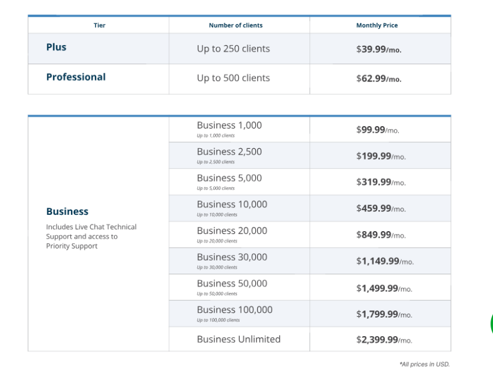
Task: Click the Up to 10,000 clients subtext
Action: [217, 215]
